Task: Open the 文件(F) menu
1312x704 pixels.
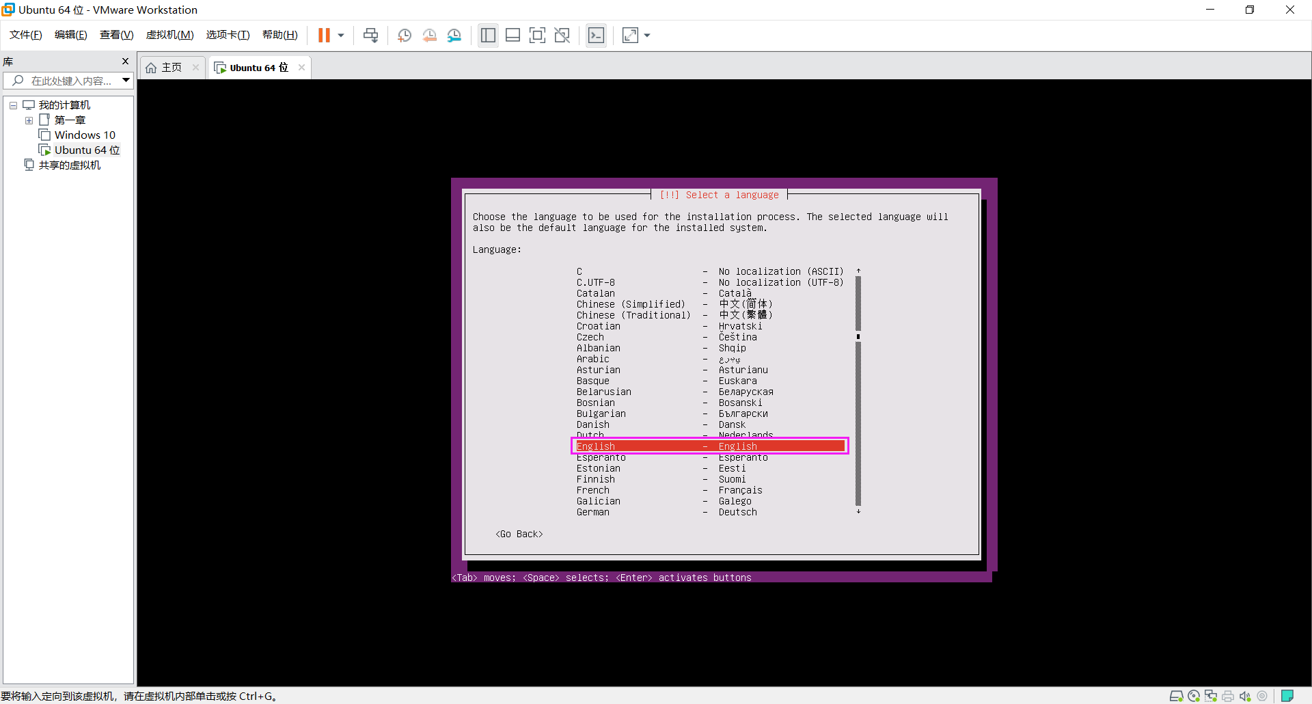Action: click(25, 35)
